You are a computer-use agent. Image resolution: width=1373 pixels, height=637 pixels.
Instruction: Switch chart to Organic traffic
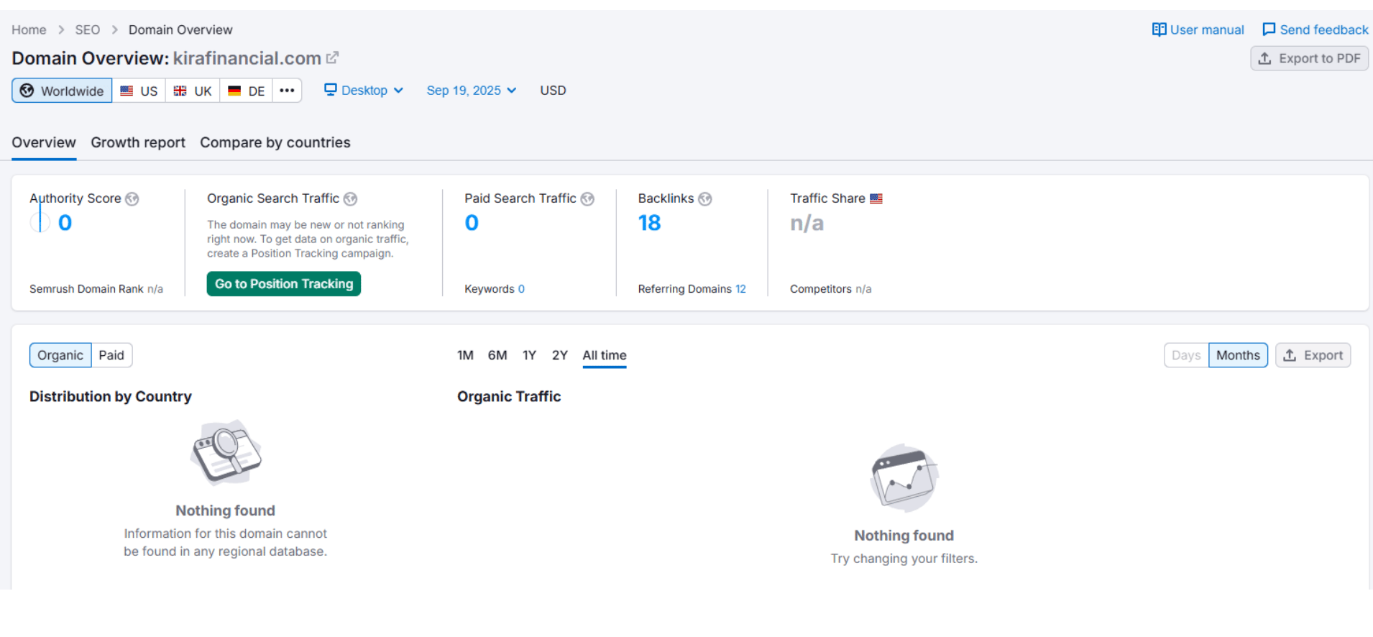[x=60, y=355]
